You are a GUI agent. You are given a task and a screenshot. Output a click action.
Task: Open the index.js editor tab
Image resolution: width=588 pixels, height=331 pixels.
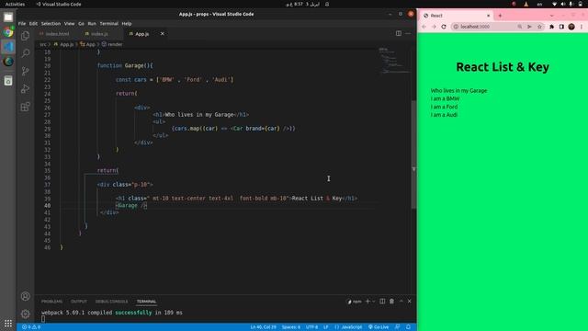coord(99,34)
